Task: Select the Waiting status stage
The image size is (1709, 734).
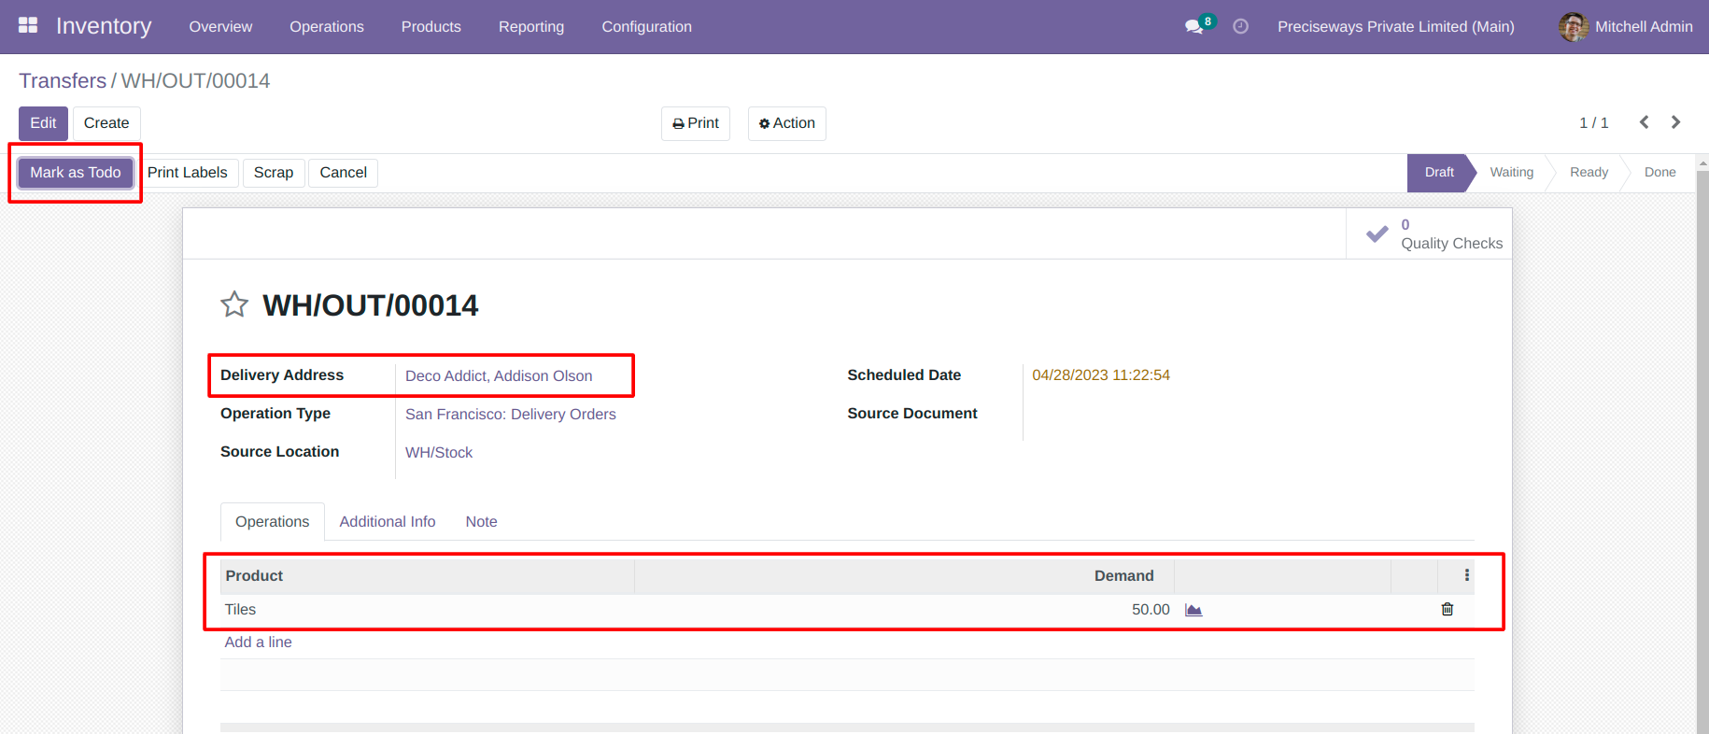Action: click(x=1511, y=173)
